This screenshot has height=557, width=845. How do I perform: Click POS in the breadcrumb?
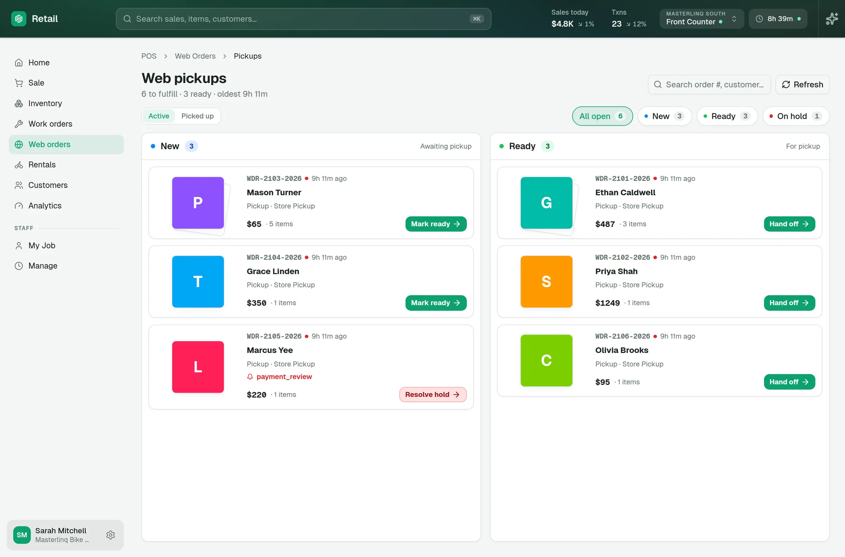pyautogui.click(x=149, y=56)
